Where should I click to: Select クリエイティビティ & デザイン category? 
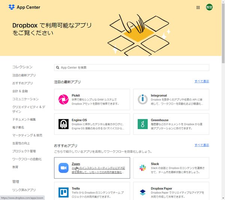[29, 109]
